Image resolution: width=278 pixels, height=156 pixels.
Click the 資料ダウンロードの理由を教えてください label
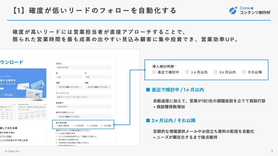point(73,130)
